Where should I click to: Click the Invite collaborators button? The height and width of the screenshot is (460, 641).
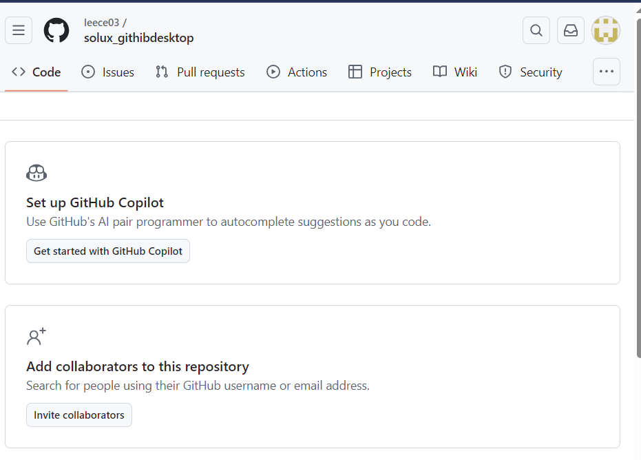(79, 415)
